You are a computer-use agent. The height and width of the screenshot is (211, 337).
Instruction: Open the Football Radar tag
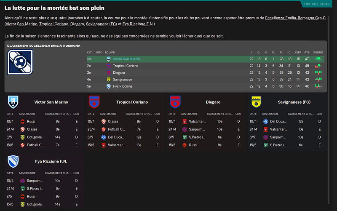click(317, 4)
